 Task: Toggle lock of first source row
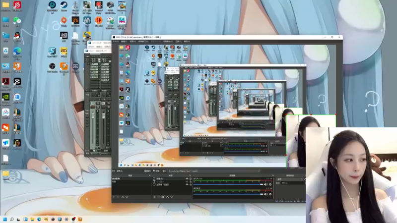pos(191,179)
